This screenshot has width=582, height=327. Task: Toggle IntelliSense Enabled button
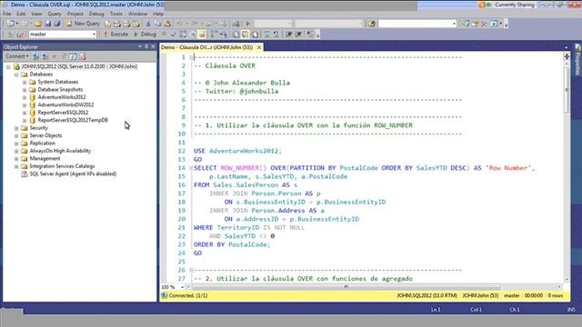click(202, 35)
